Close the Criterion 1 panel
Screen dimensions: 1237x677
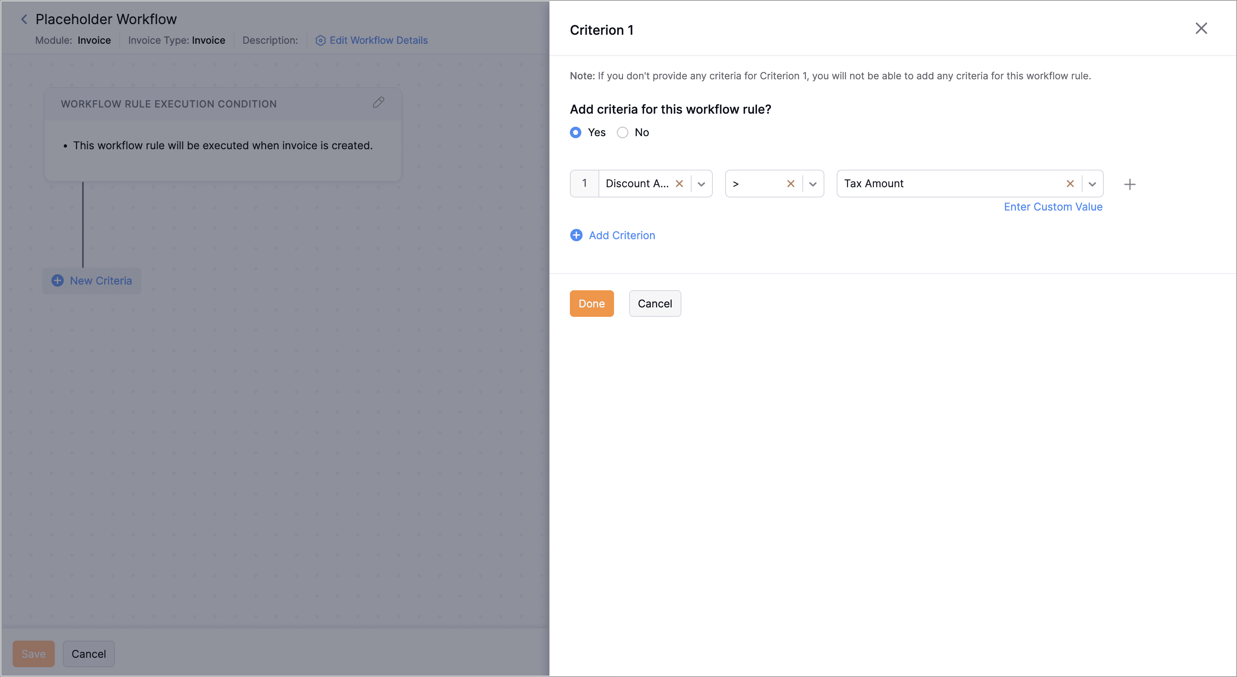point(1201,28)
